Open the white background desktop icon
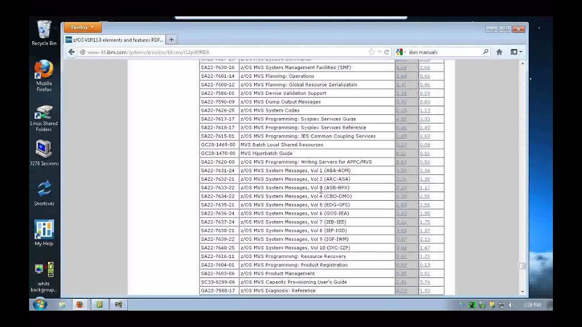This screenshot has width=582, height=327. point(44,277)
